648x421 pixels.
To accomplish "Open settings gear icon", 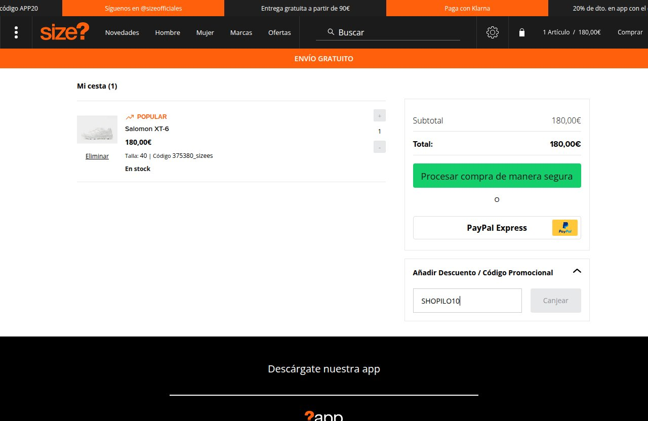I will 493,32.
